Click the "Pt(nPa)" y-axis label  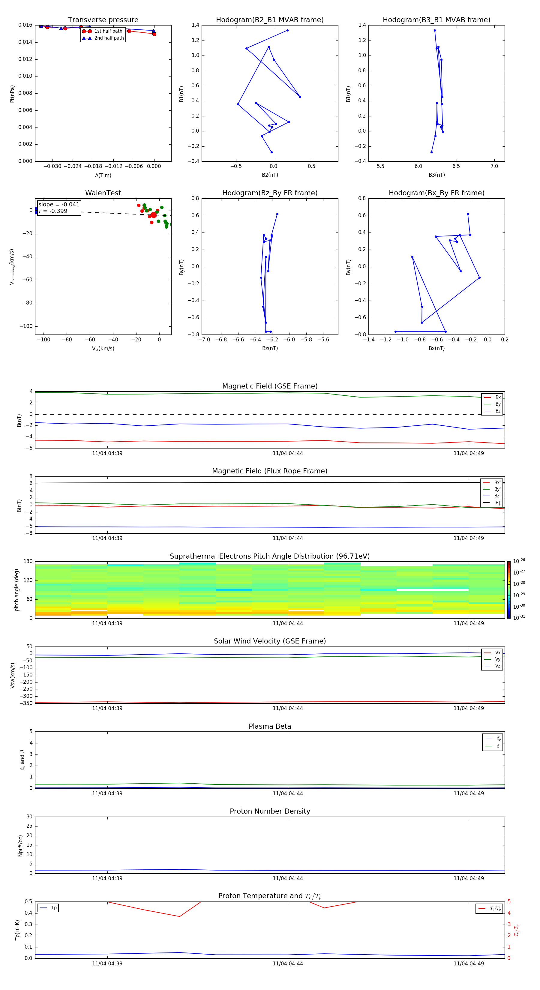(12, 94)
